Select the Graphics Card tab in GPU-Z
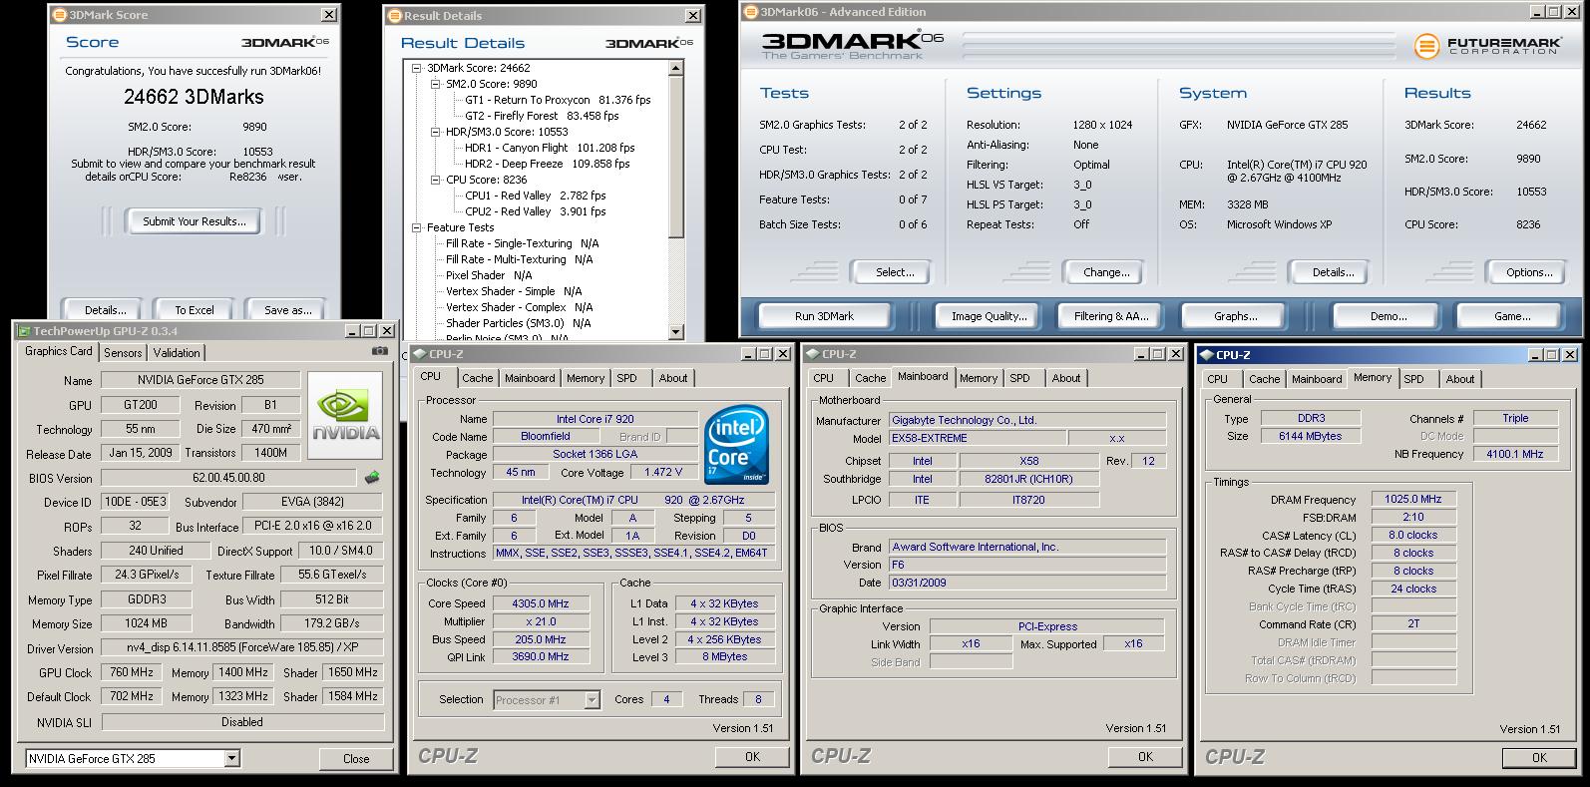Screen dimensions: 1590x787 (59, 351)
